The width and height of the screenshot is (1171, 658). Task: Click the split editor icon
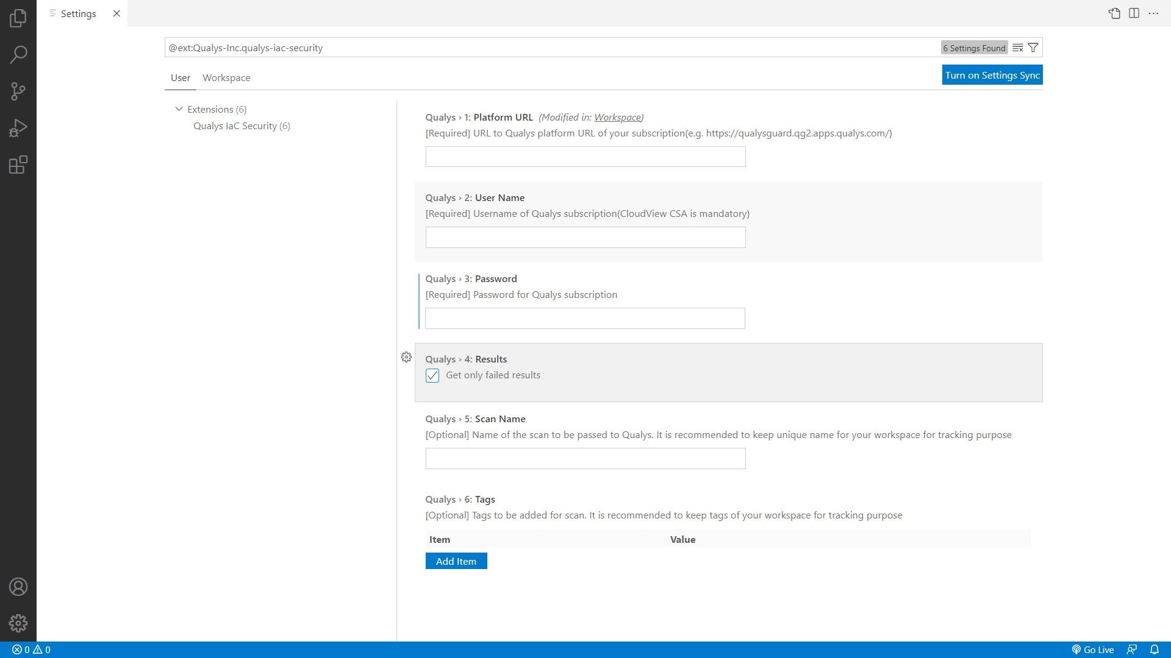[1134, 13]
